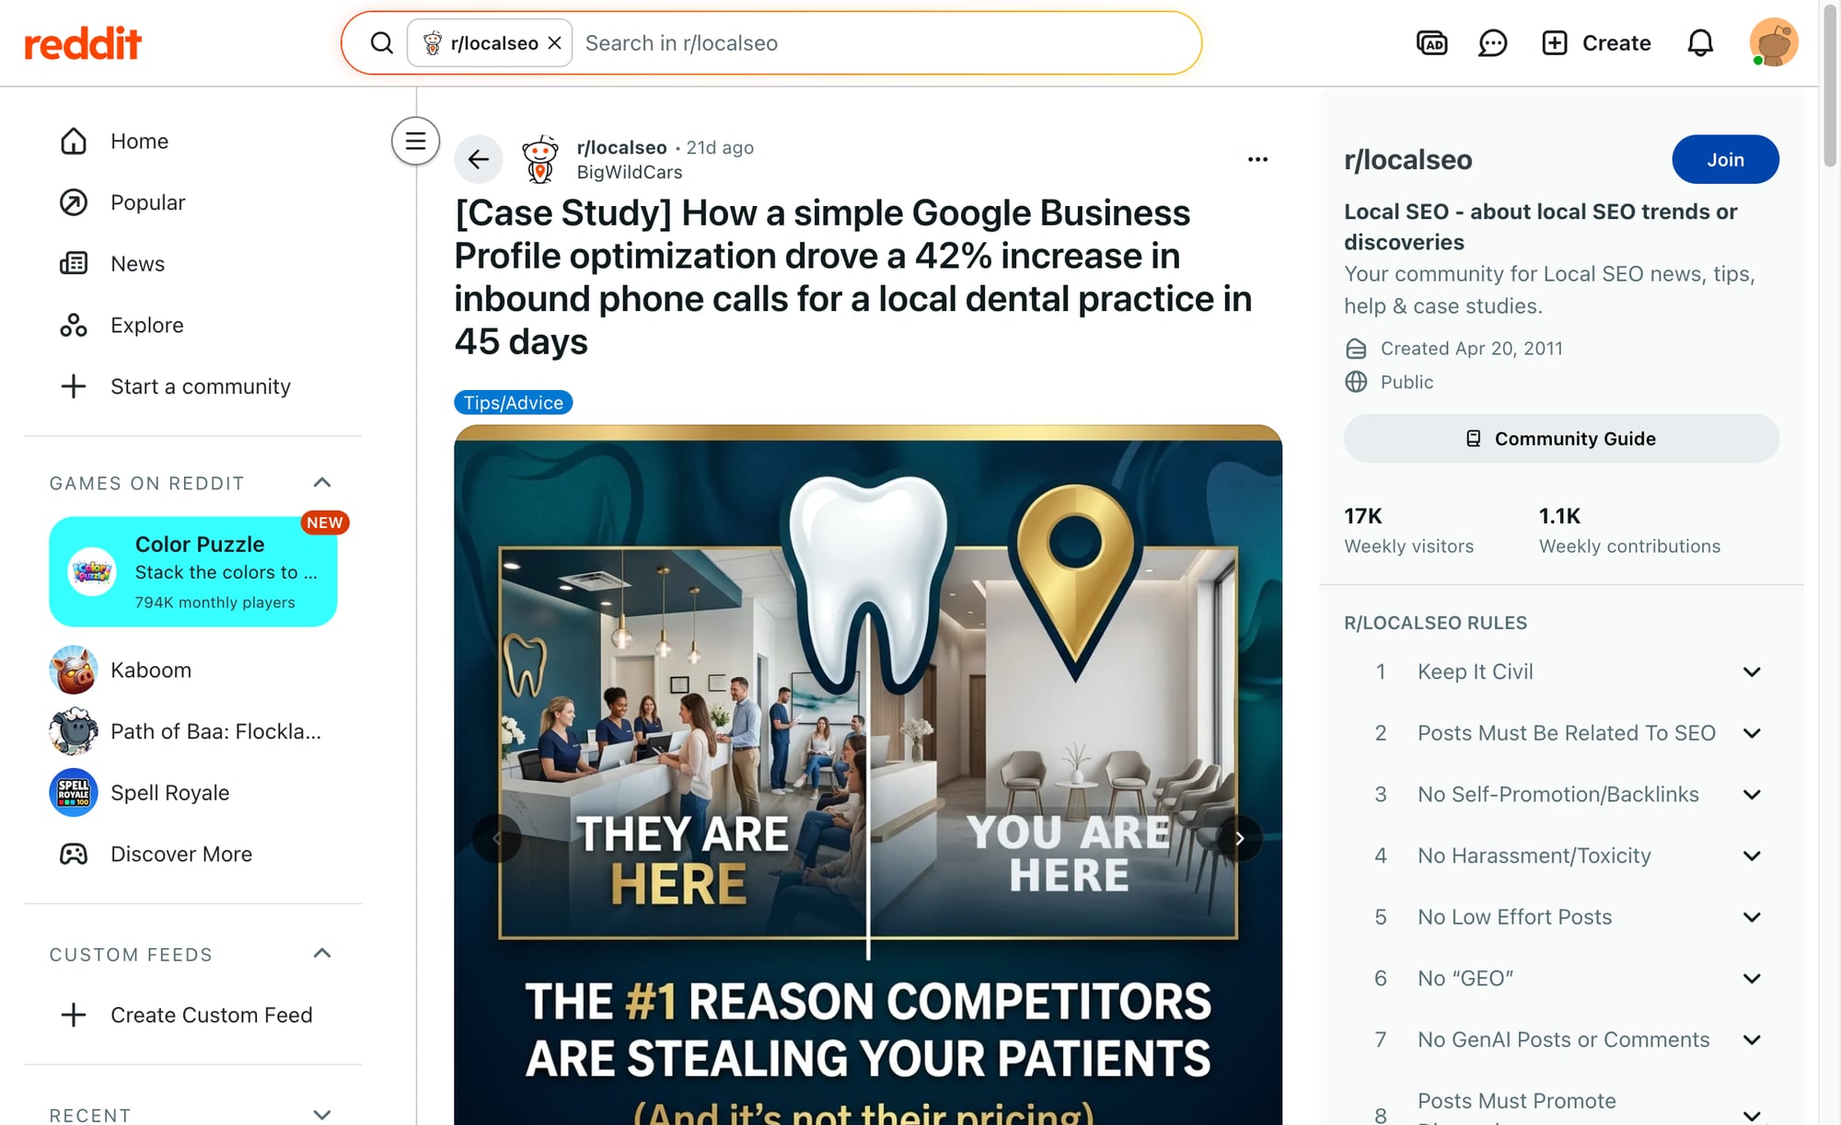Click the reddit logo
Screen dimensions: 1841x1125
(83, 43)
